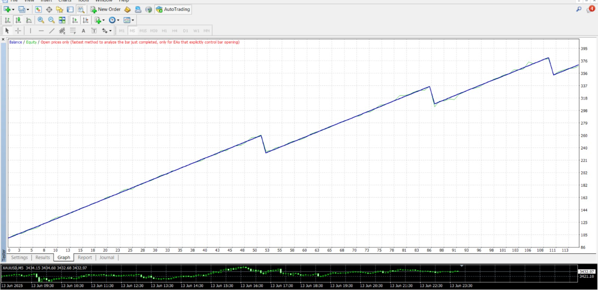Open the Market Watch window icon
Screen dimensions: 598x290
coord(38,9)
